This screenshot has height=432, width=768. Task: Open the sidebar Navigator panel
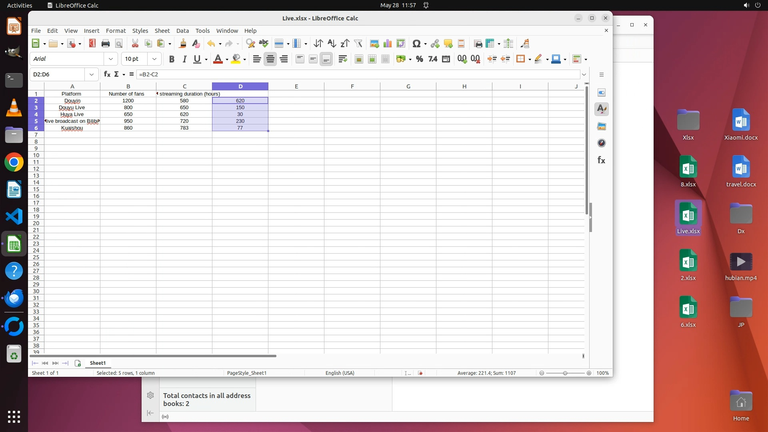tap(601, 143)
